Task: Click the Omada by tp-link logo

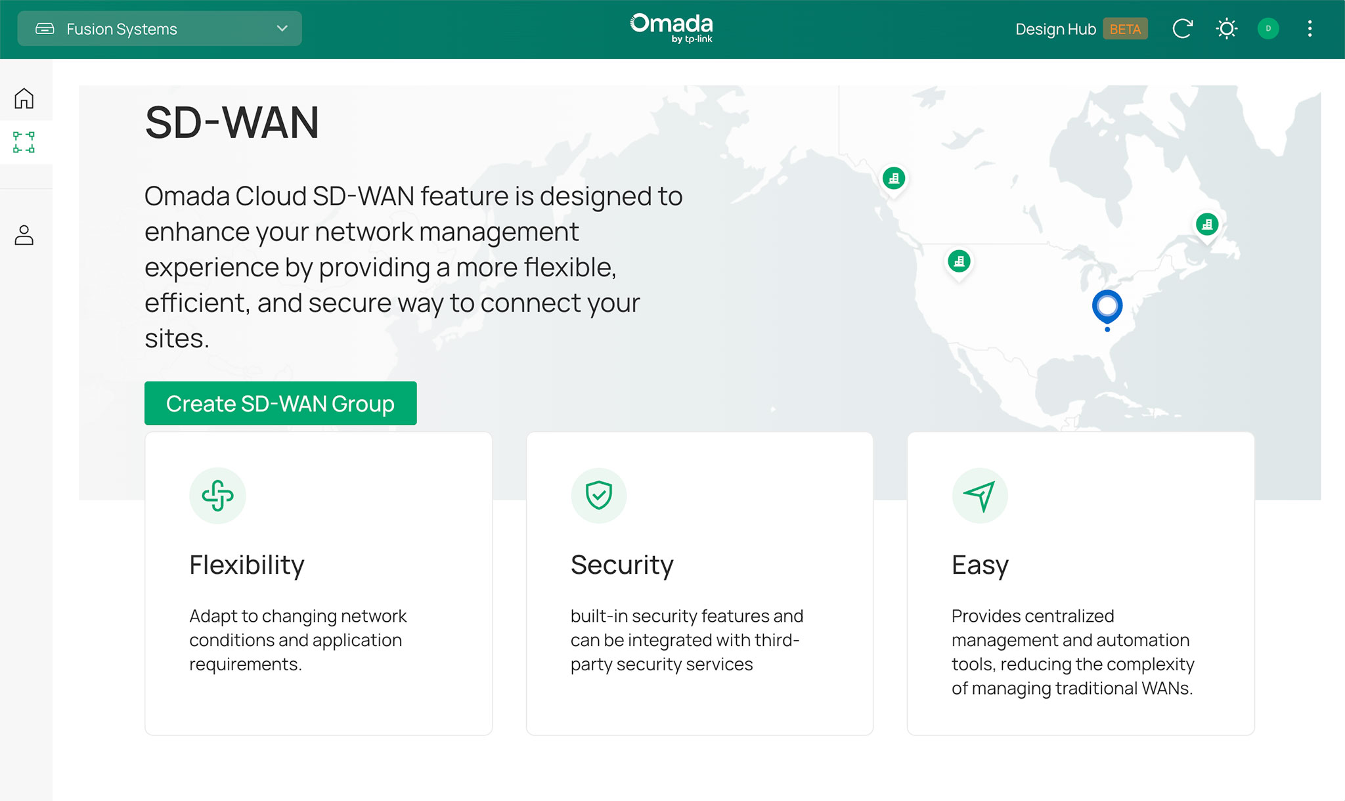Action: pyautogui.click(x=671, y=28)
